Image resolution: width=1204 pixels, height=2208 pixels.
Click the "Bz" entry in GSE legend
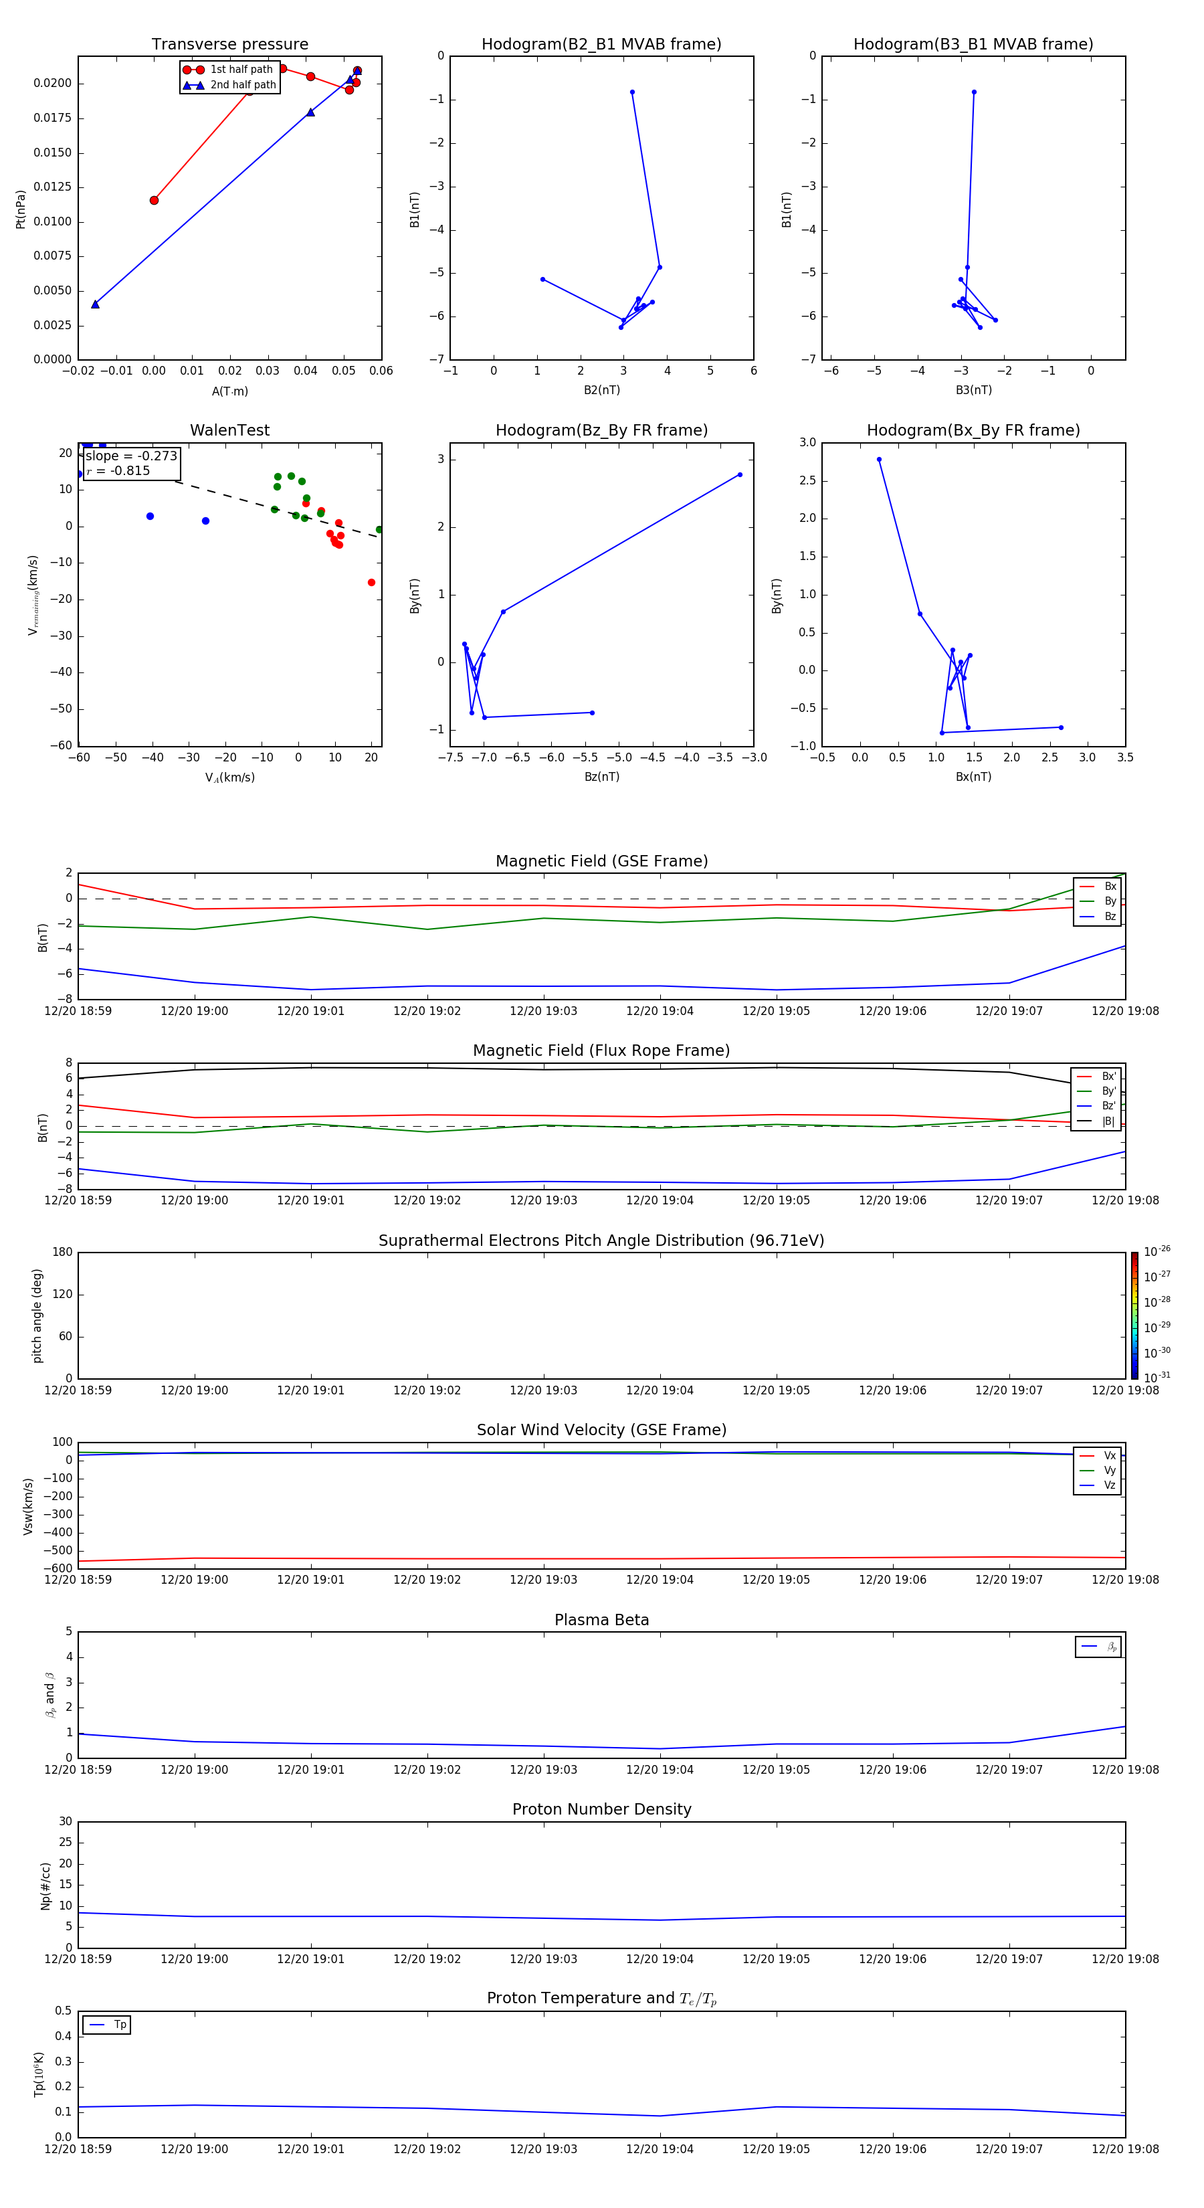click(1098, 916)
